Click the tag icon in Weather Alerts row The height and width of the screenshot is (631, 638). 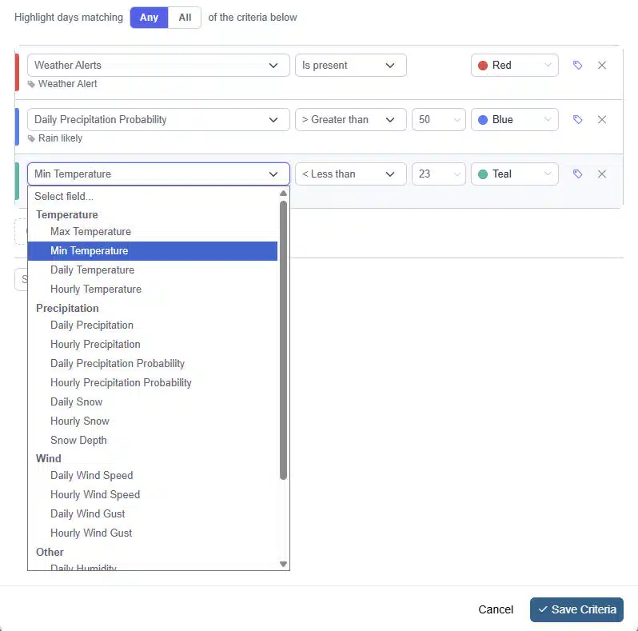point(577,66)
